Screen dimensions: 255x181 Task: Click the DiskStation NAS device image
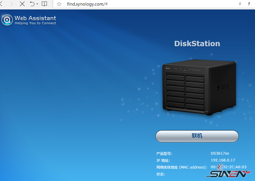(199, 87)
